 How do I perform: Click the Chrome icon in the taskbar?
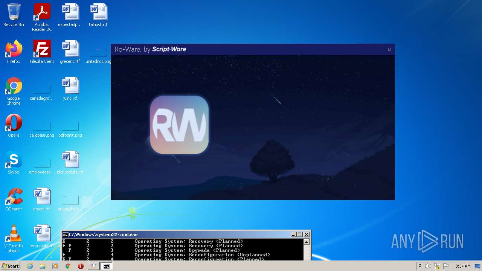coord(68,266)
